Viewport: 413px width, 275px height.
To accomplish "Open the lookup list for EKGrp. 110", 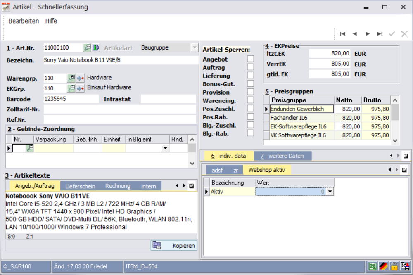I will (x=71, y=88).
